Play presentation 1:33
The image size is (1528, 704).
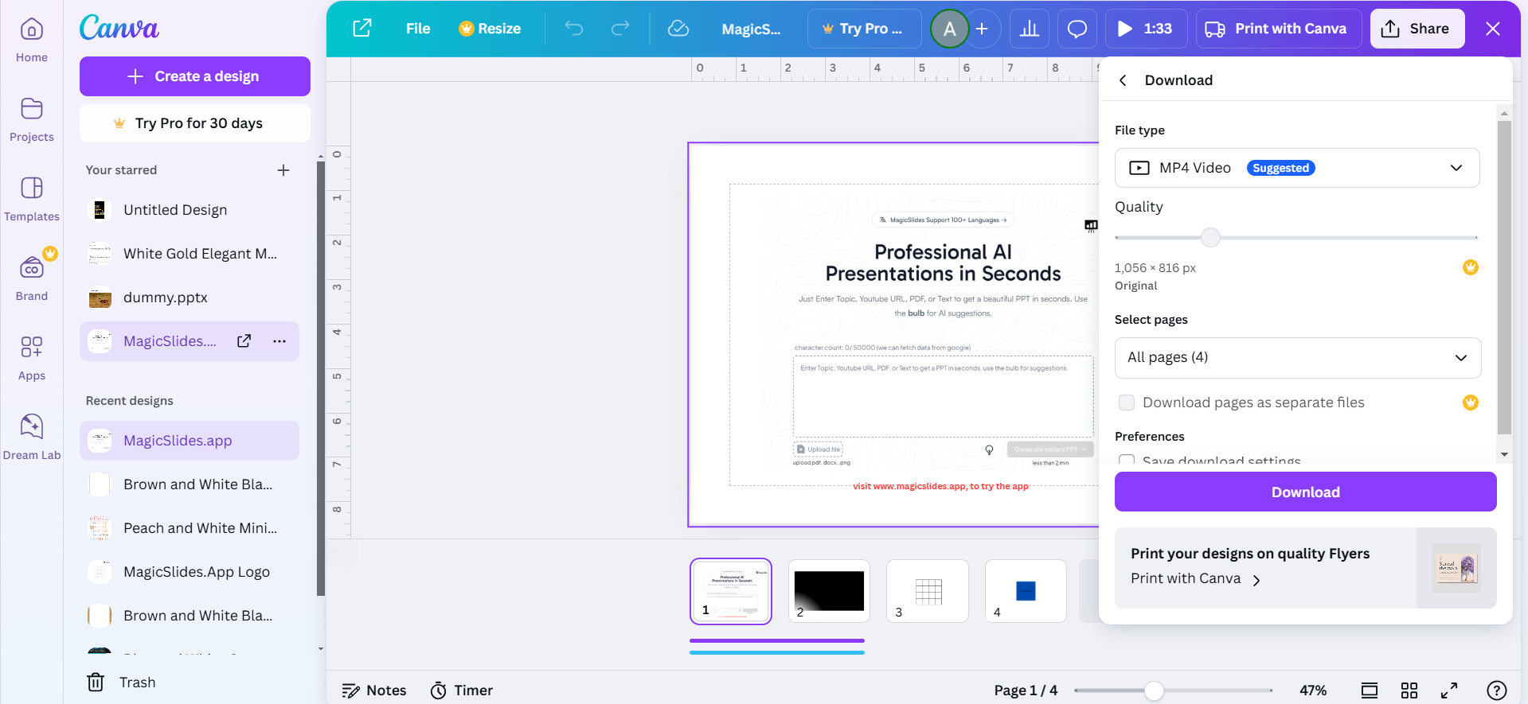pos(1146,29)
